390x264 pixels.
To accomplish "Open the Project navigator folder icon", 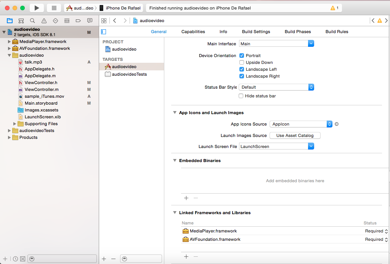I will (10, 21).
